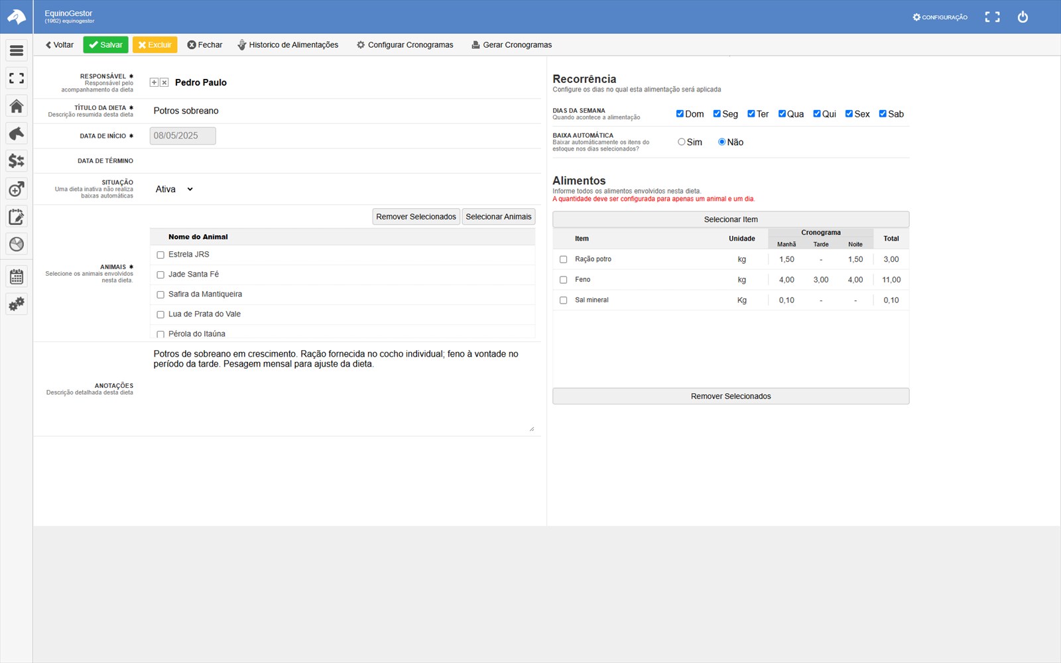Click the sidebar fullscreen brackets icon
This screenshot has height=663, width=1061.
(17, 78)
